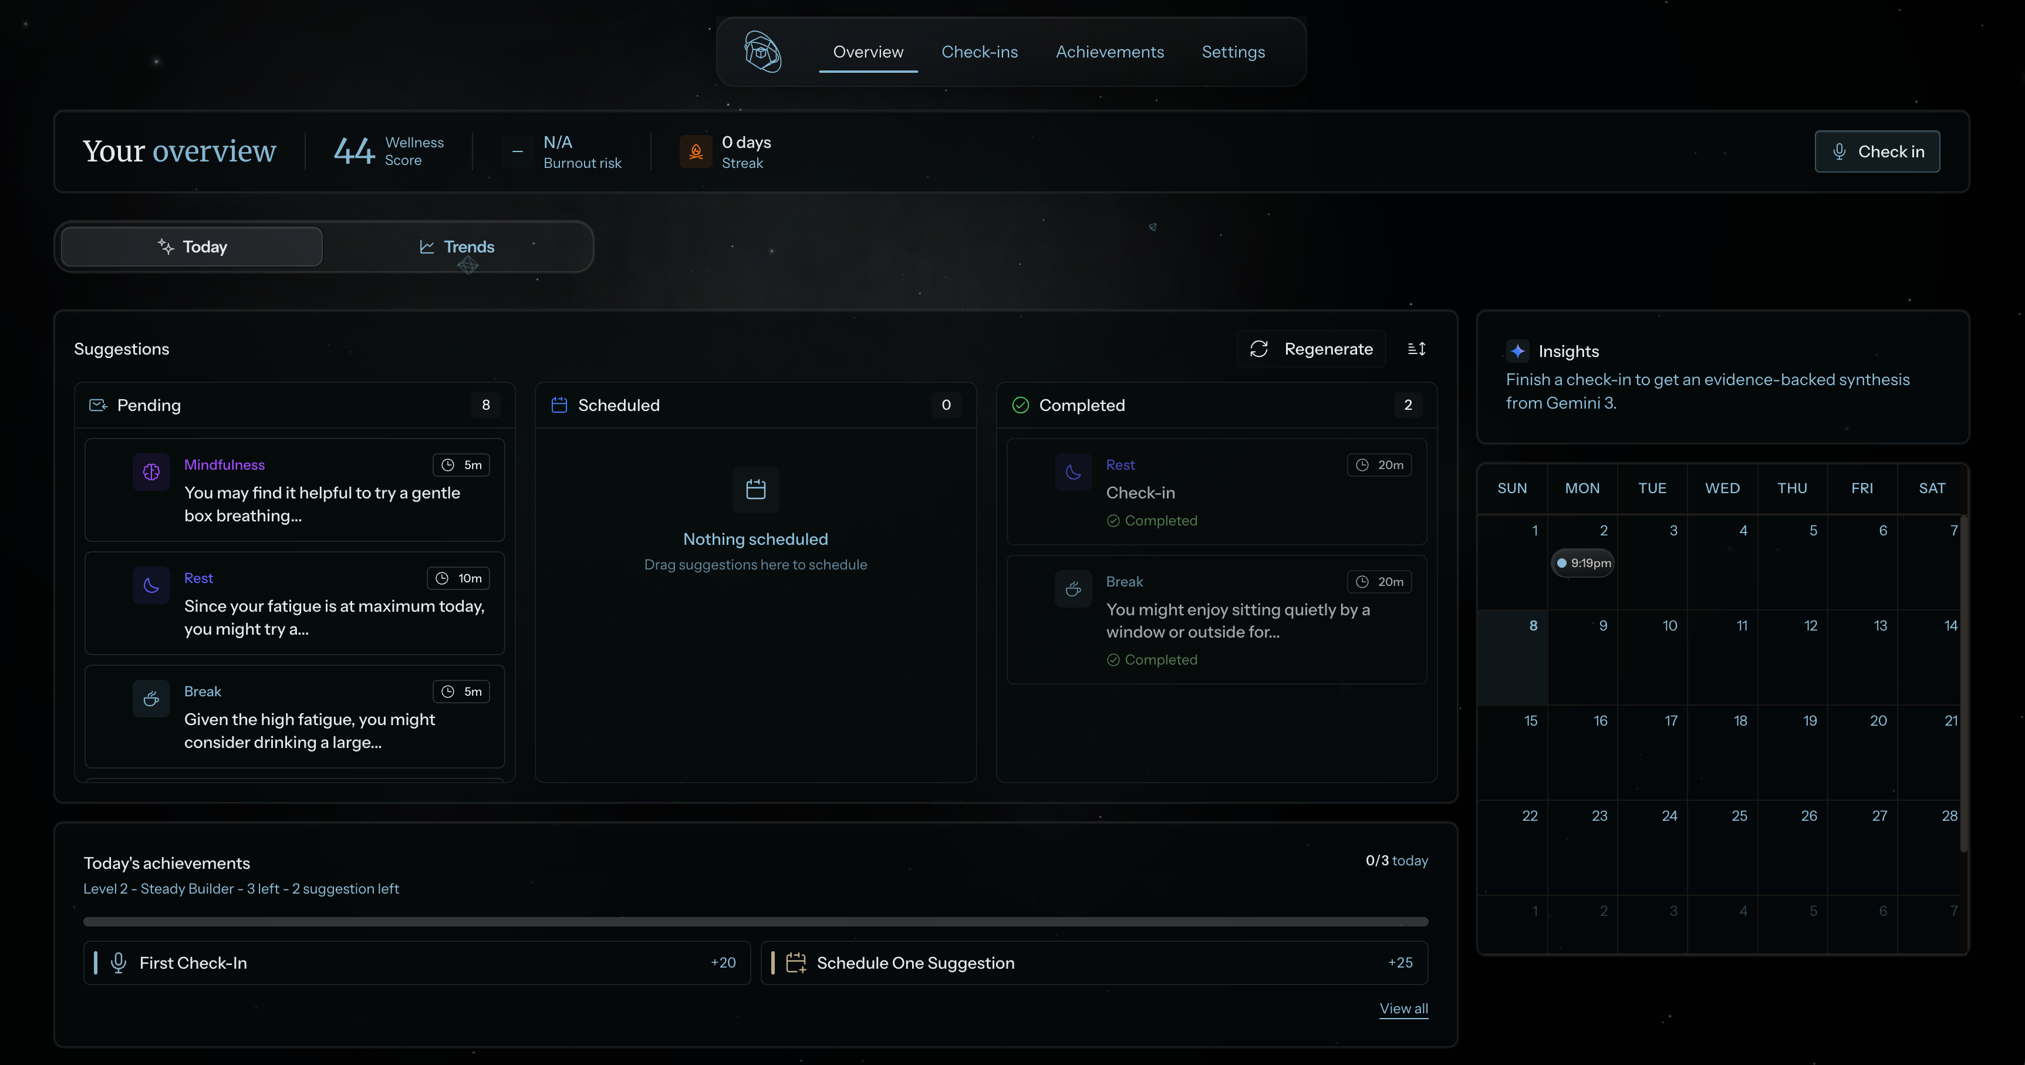Select the 9:19pm event on calendar
This screenshot has height=1065, width=2025.
(1582, 563)
